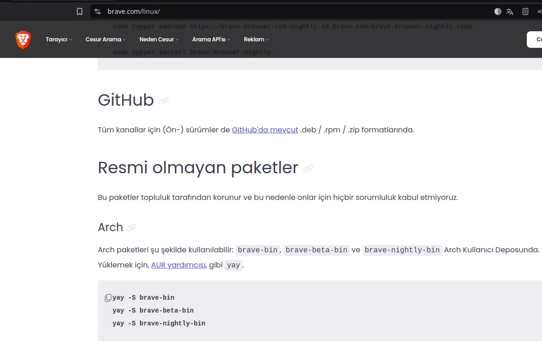Click the Brave lion logo

point(23,40)
